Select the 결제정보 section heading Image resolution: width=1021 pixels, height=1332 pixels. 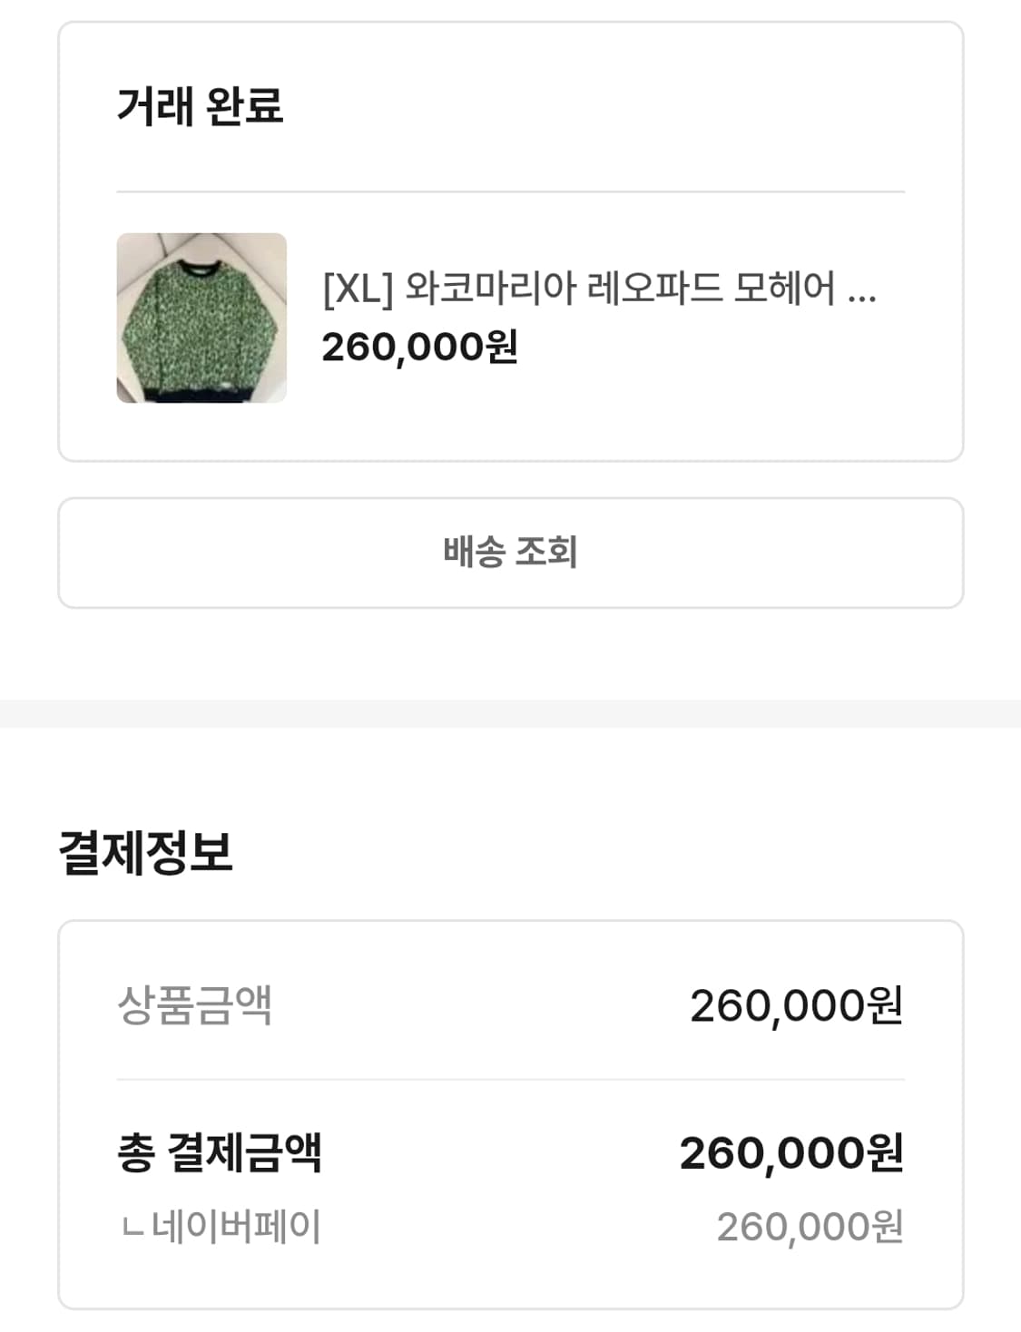(x=146, y=853)
